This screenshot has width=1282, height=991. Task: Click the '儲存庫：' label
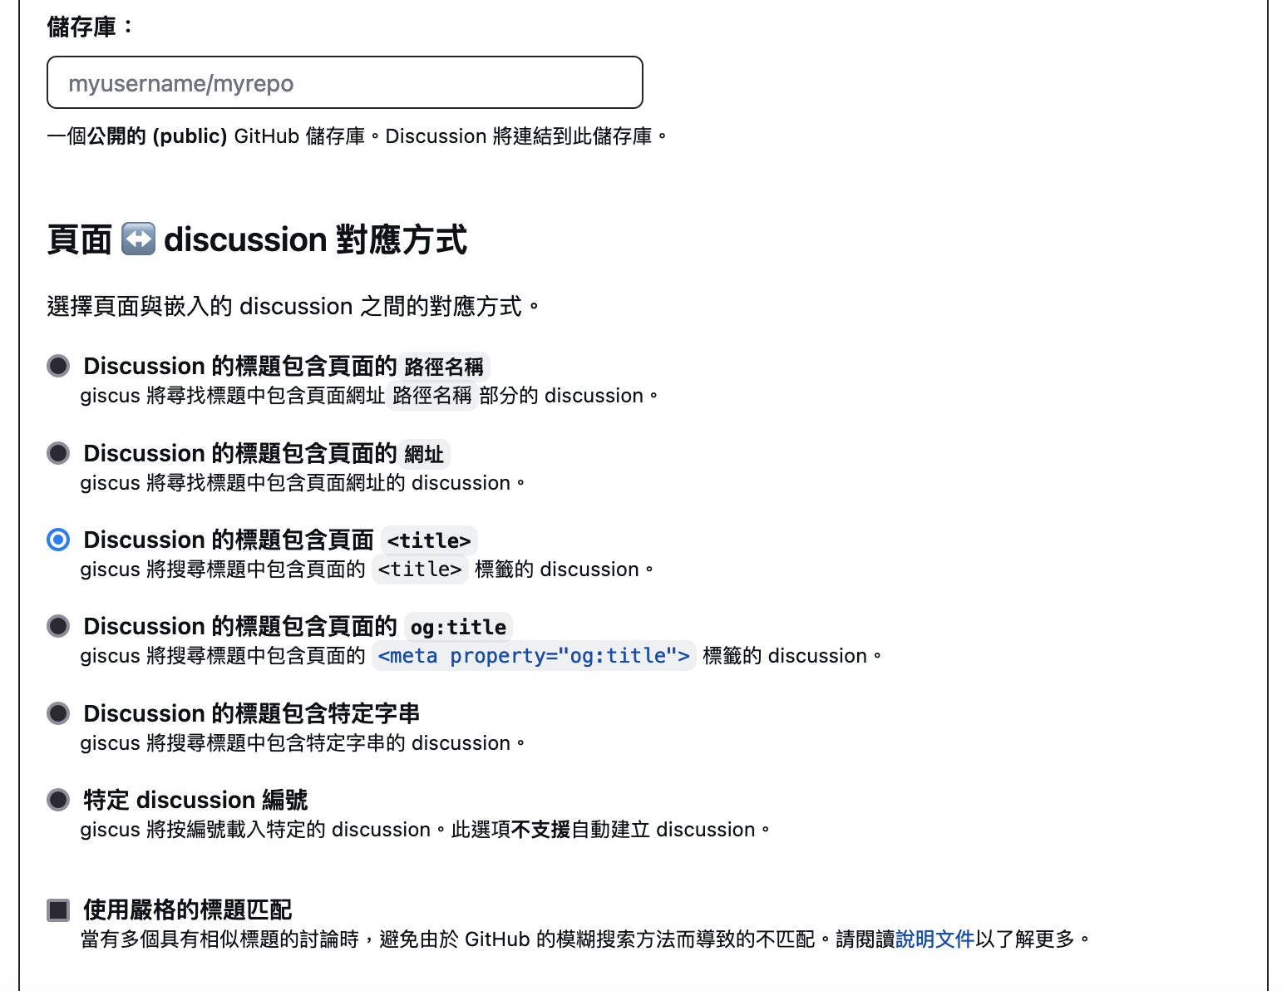point(90,27)
